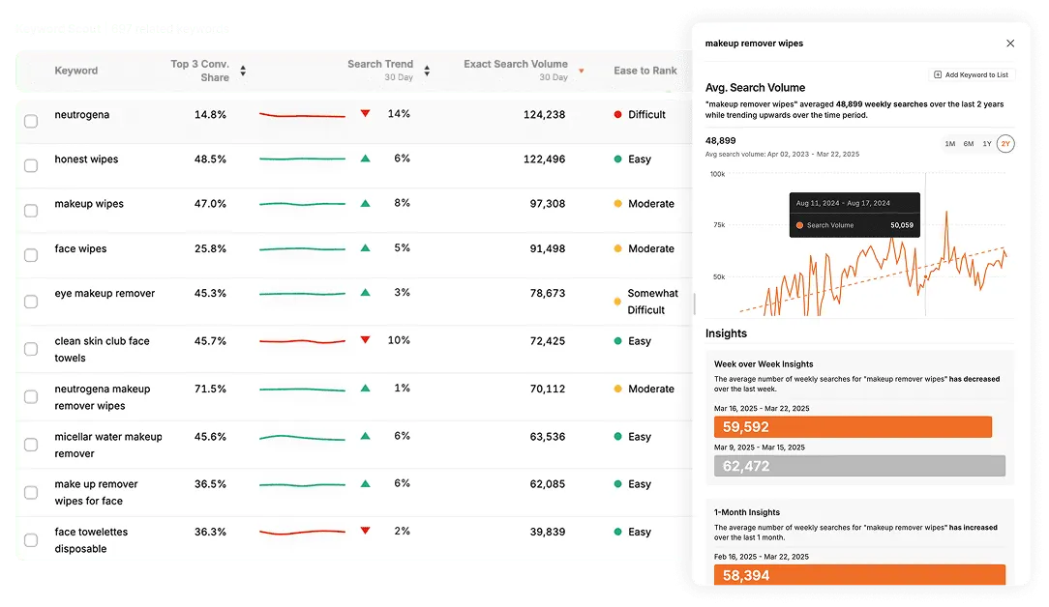Screen dimensions: 1049x607
Task: Select the face wipes checkbox
Action: tap(31, 255)
